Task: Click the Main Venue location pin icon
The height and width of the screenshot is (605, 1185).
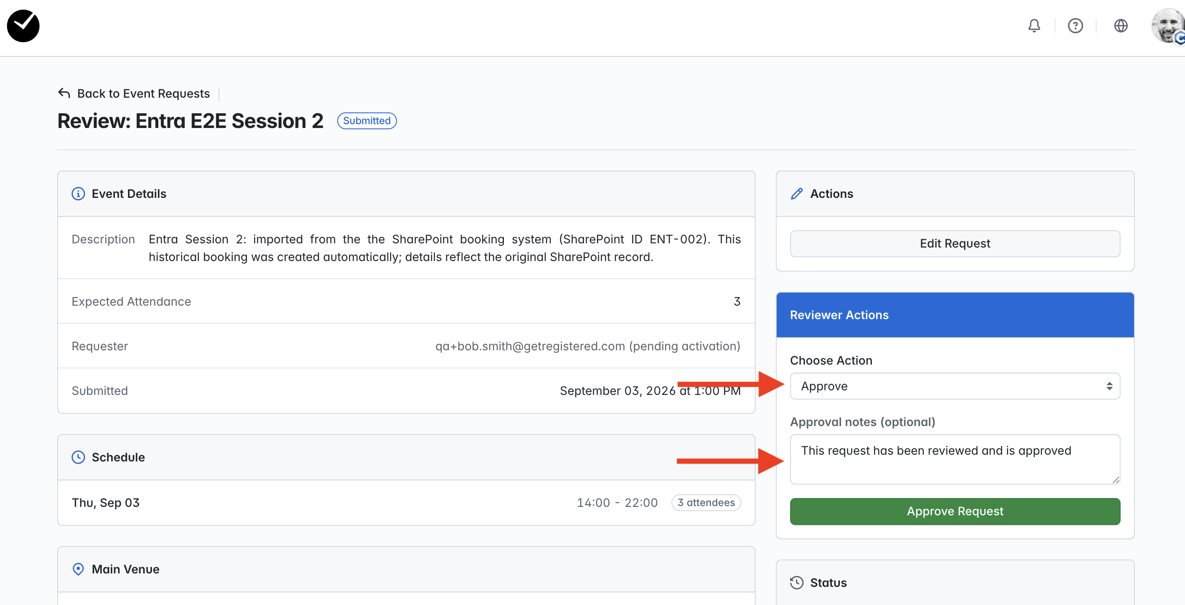Action: click(78, 569)
